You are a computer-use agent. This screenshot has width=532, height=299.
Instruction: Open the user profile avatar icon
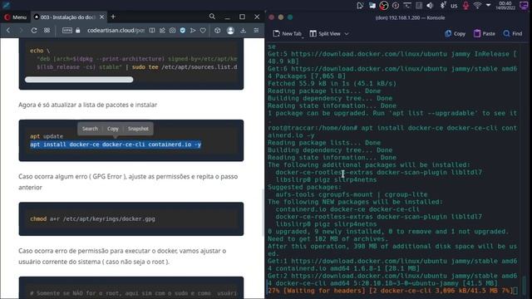coord(230,31)
